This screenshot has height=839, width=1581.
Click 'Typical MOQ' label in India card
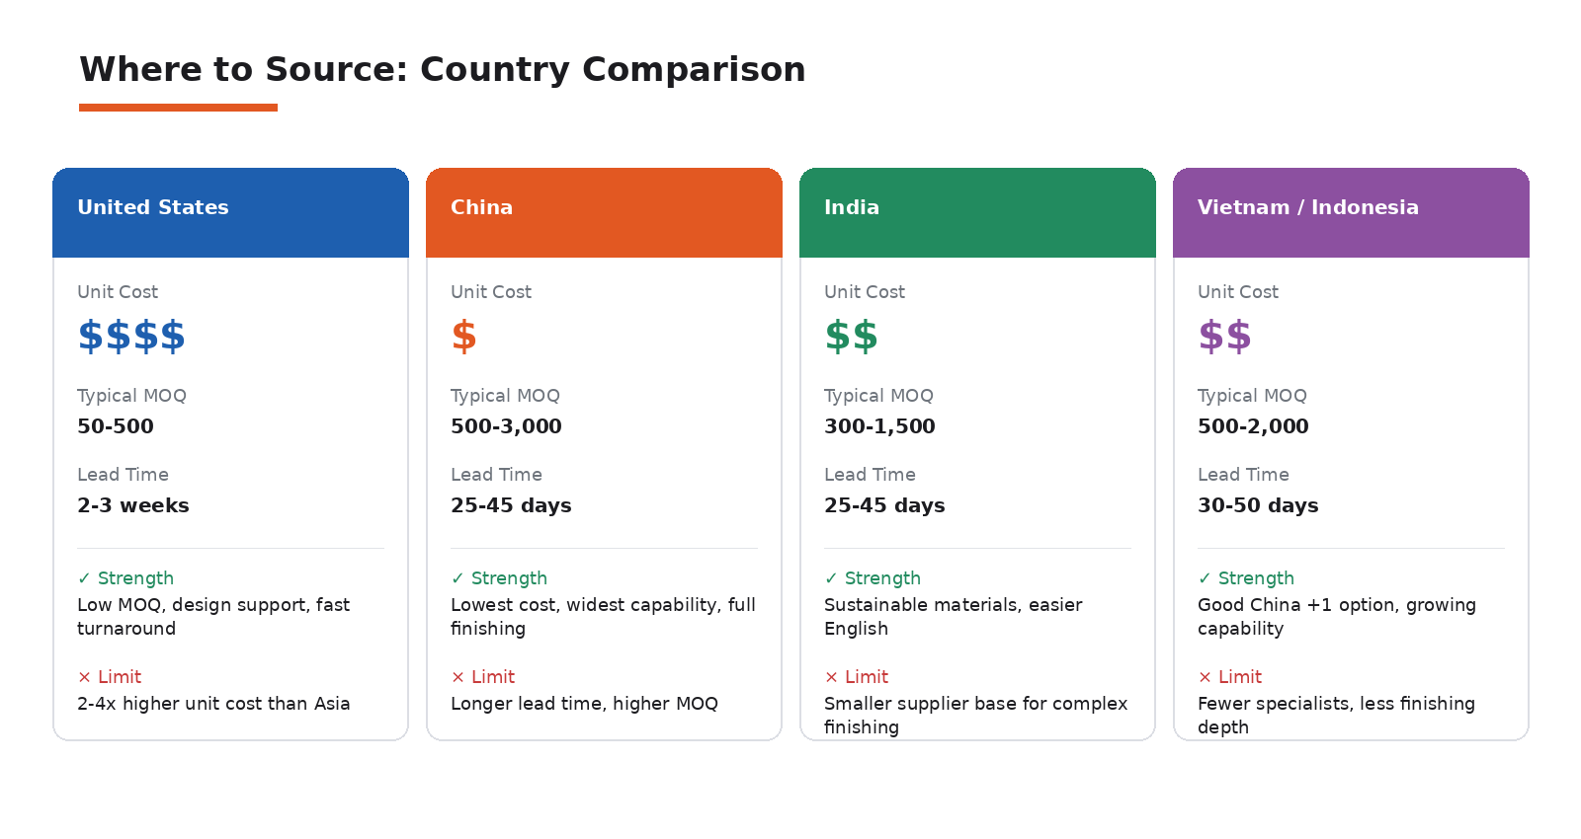click(x=878, y=396)
